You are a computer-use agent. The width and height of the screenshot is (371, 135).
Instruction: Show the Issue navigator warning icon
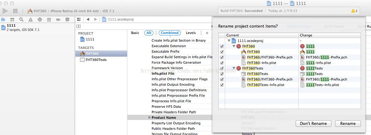pyautogui.click(x=30, y=20)
